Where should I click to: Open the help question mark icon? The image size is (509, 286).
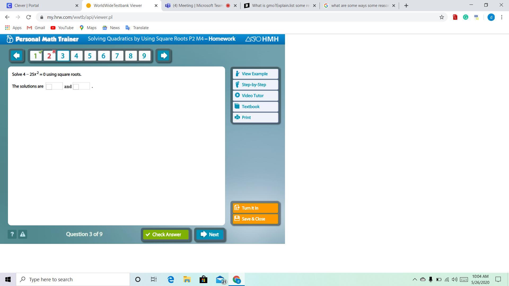12,234
